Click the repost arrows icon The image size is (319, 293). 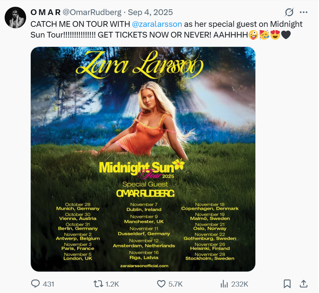coord(98,284)
